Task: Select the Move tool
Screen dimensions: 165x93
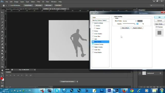Action: [x=2, y=12]
